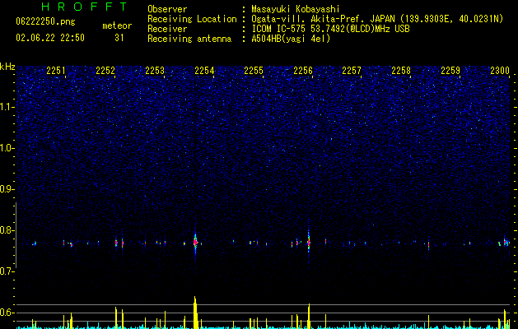This screenshot has width=518, height=329.
Task: Click the 2257 time marker
Action: (352, 71)
